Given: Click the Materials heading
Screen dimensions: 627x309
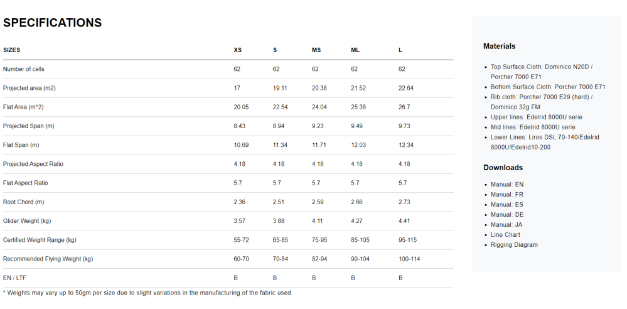Looking at the screenshot, I should (x=499, y=46).
